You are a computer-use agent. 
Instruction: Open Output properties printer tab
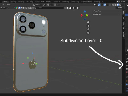(127, 62)
